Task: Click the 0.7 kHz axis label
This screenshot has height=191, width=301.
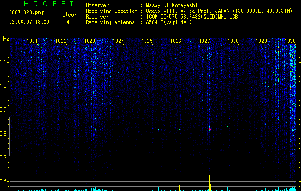Action: point(4,158)
